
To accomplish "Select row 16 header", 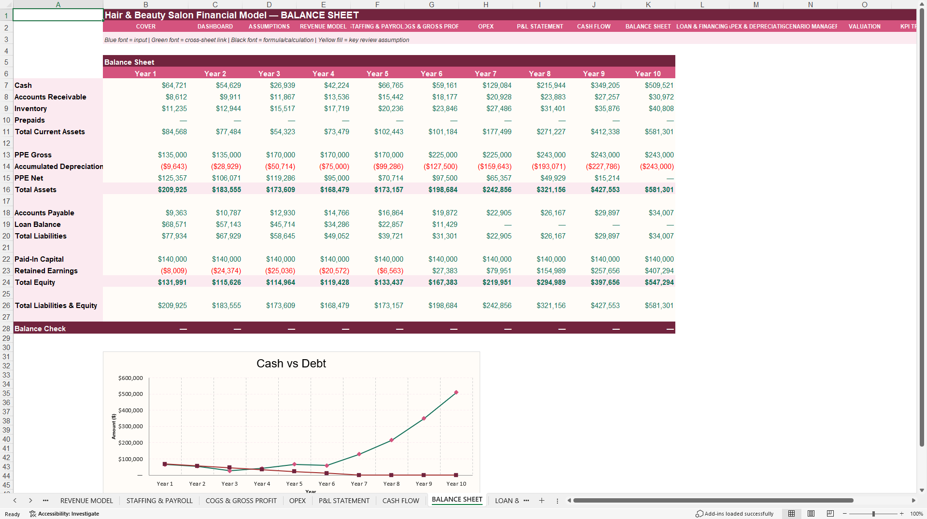I will coord(6,190).
